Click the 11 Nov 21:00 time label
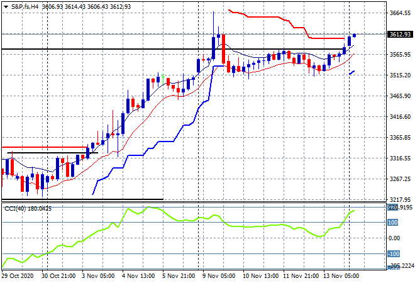This screenshot has width=415, height=283. point(301,276)
